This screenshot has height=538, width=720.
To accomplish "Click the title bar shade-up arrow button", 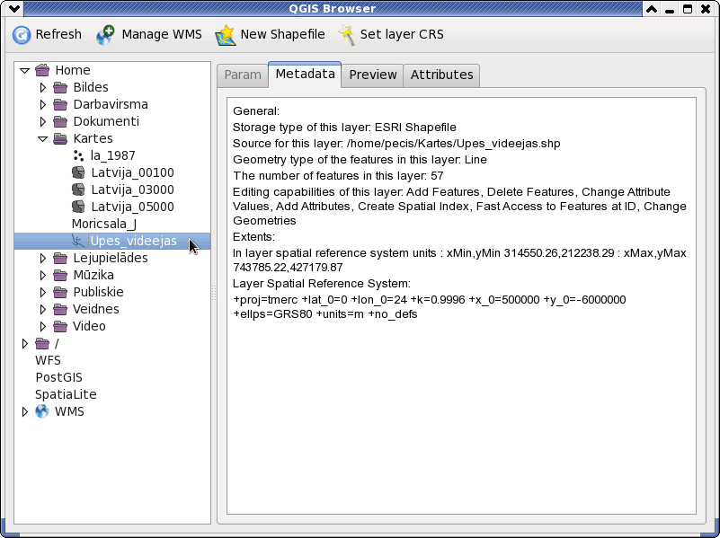I will point(652,9).
